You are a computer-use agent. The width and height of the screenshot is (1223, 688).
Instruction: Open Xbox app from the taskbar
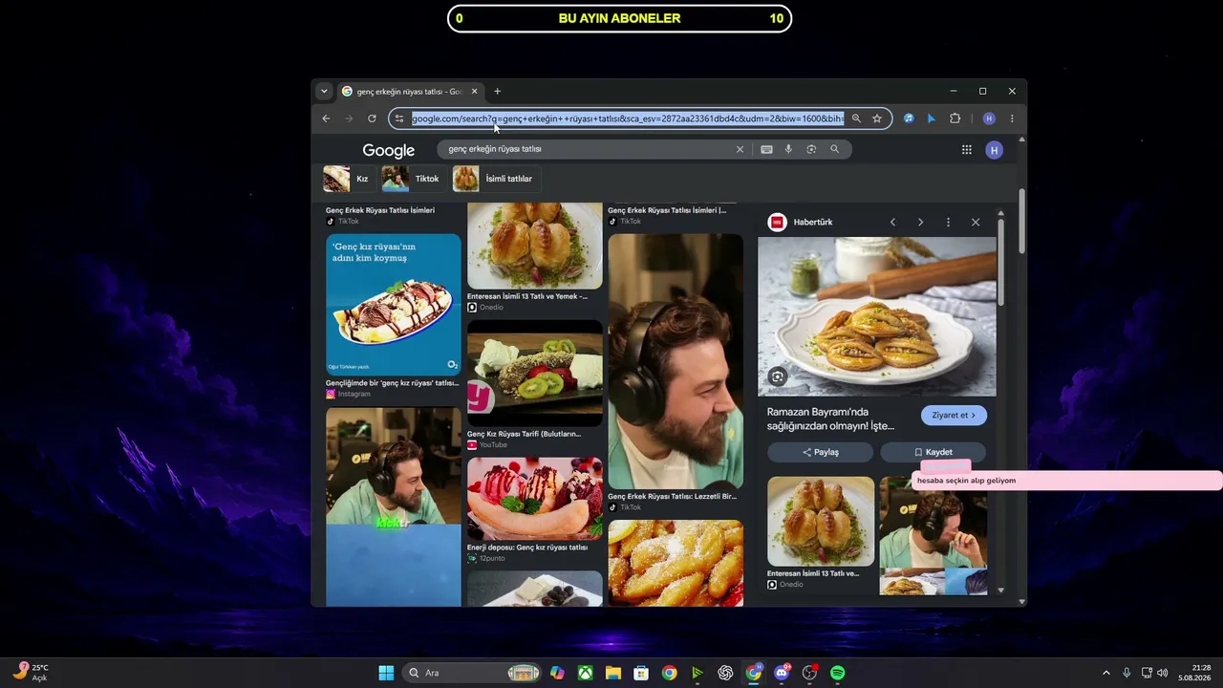(x=585, y=673)
